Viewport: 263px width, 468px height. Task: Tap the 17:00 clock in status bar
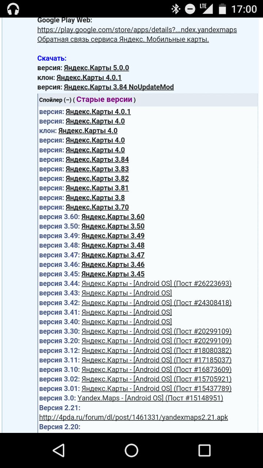click(244, 9)
